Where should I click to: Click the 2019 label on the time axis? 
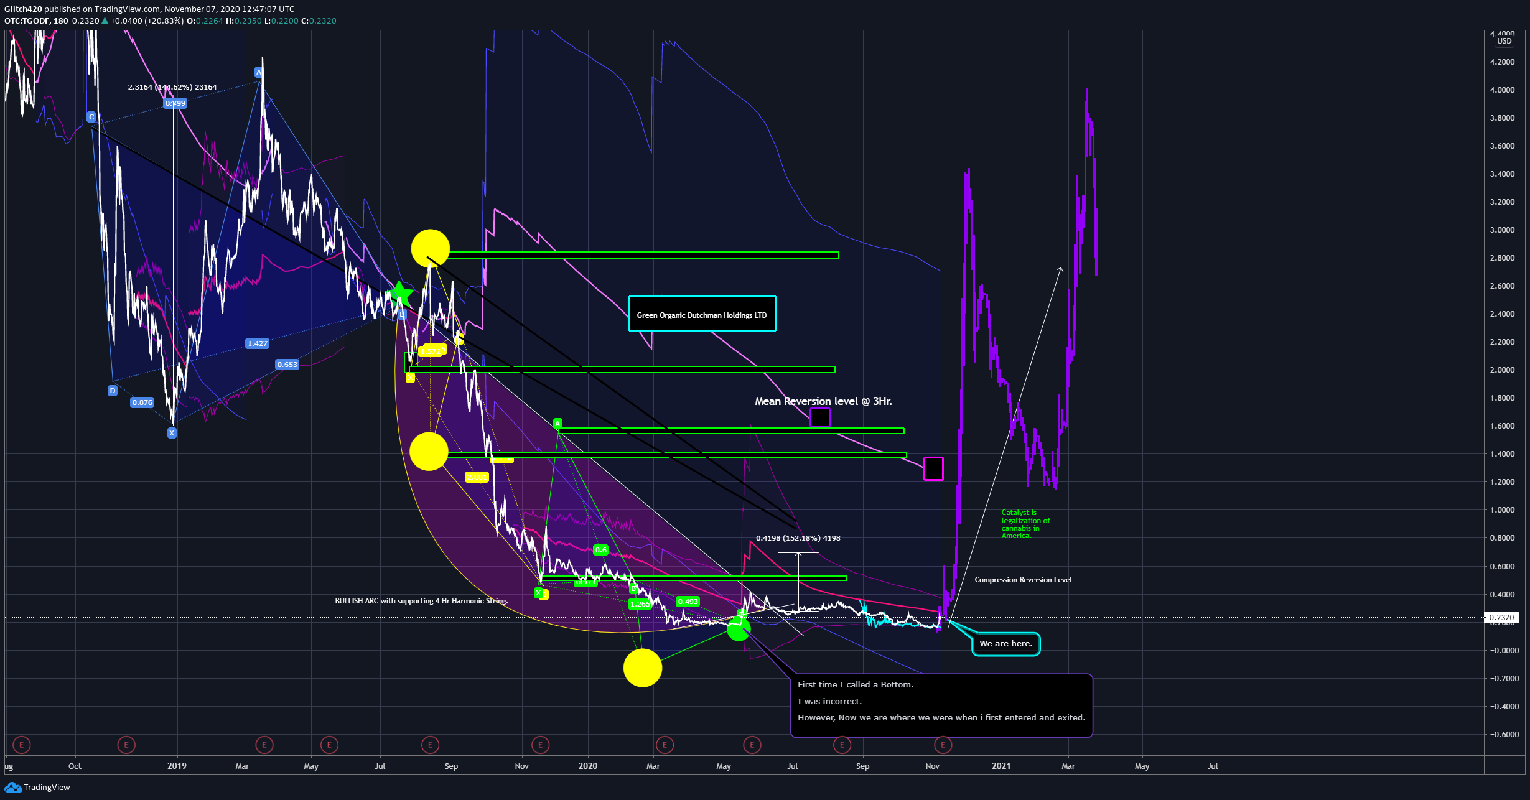177,766
